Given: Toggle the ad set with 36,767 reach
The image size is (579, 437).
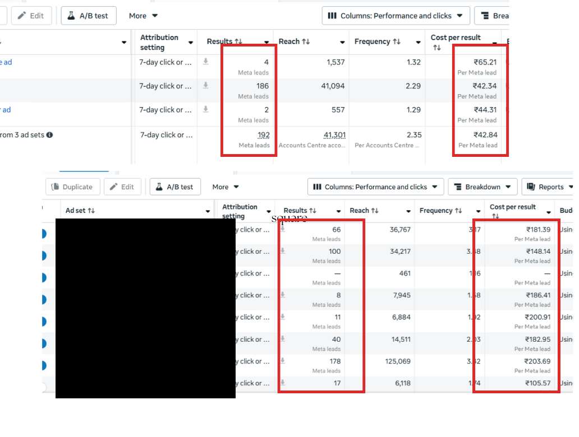Looking at the screenshot, I should (x=44, y=234).
